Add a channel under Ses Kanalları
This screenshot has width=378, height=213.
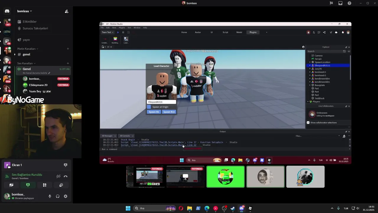point(68,63)
